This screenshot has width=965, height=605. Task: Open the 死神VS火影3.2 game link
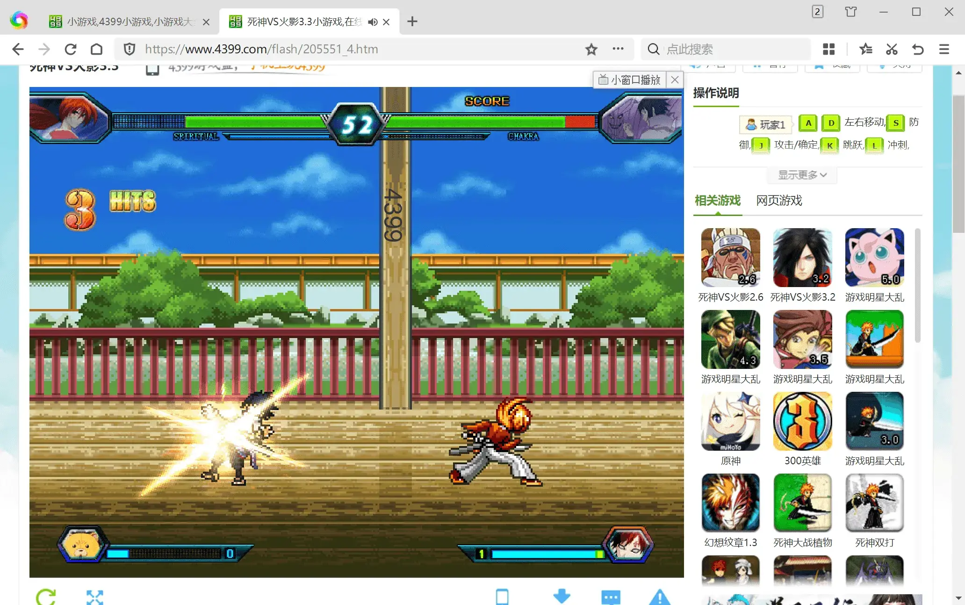(802, 297)
